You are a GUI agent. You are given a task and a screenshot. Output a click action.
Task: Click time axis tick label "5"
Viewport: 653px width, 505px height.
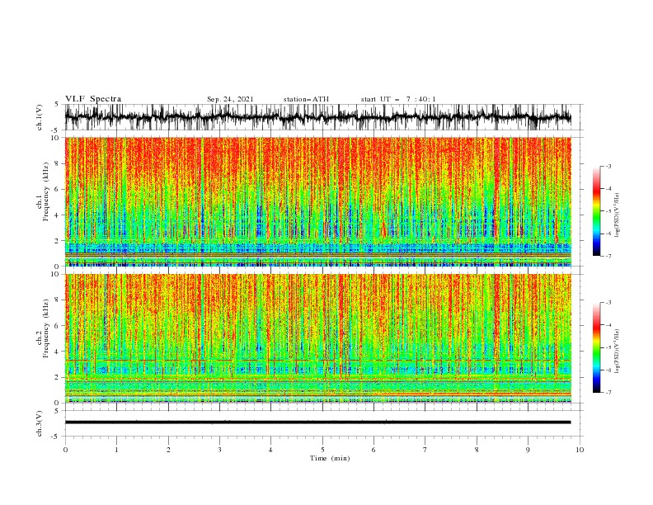click(322, 450)
